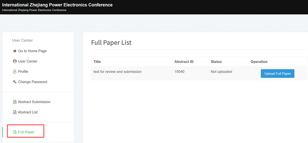The width and height of the screenshot is (308, 143).
Task: Open the Abstract Submission page
Action: point(34,102)
